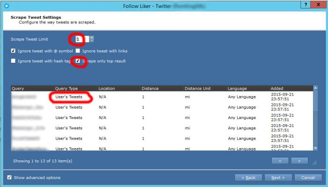Click the Cancel button

(308, 178)
